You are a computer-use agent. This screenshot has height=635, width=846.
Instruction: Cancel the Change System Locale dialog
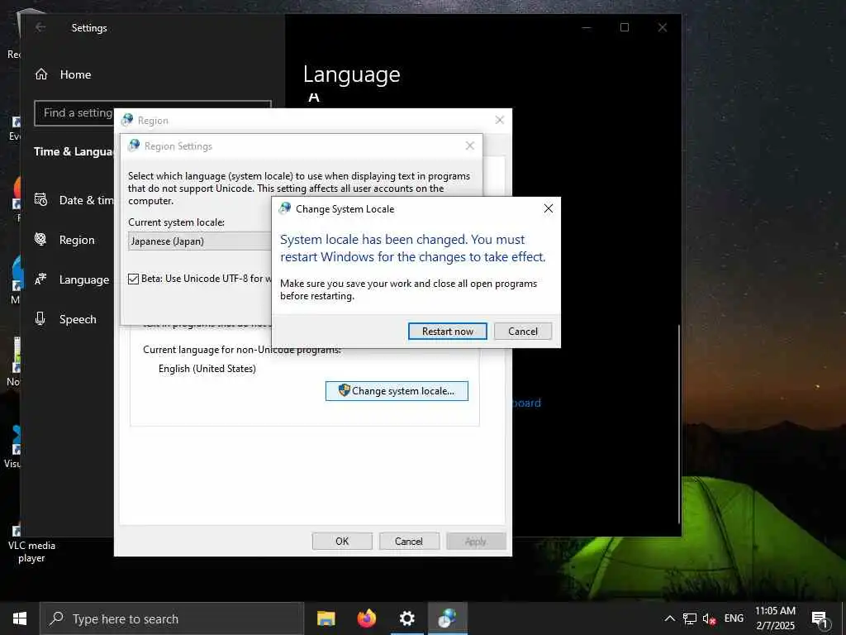[522, 331]
